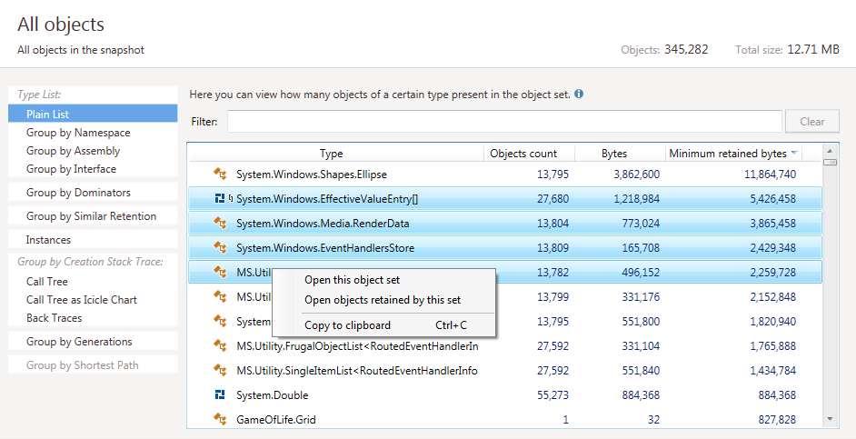The height and width of the screenshot is (439, 856).
Task: Click the class icon beside System.Windows.Shapes.Ellipse
Action: coord(219,174)
